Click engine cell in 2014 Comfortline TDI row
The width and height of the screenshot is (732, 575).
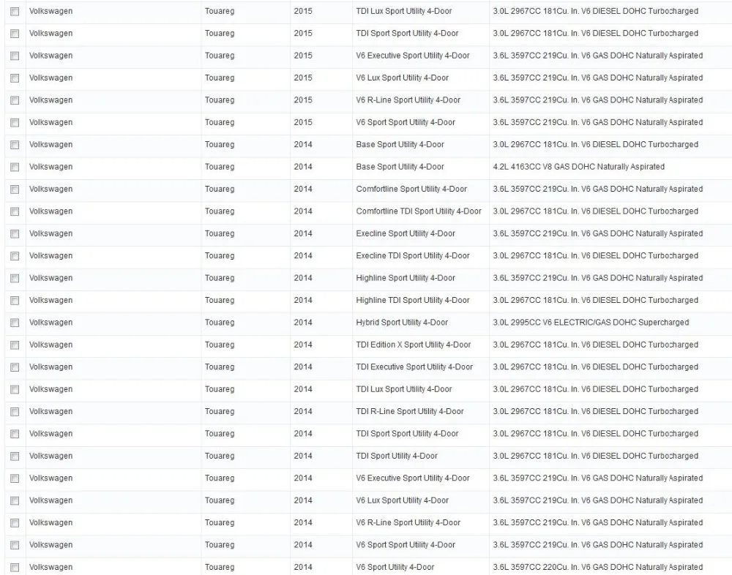(595, 211)
